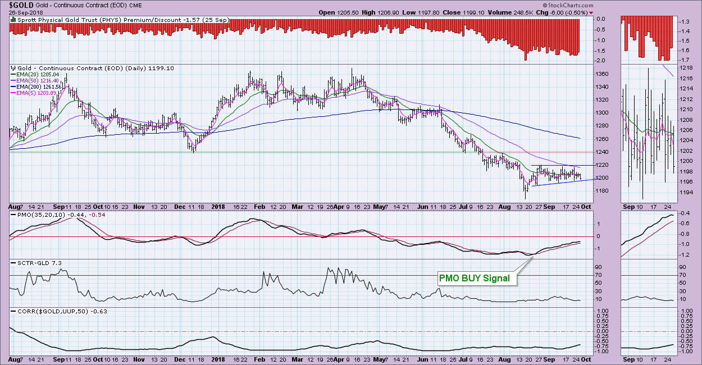Click the red down-triangle next to Chg
The image size is (702, 365).
[591, 12]
